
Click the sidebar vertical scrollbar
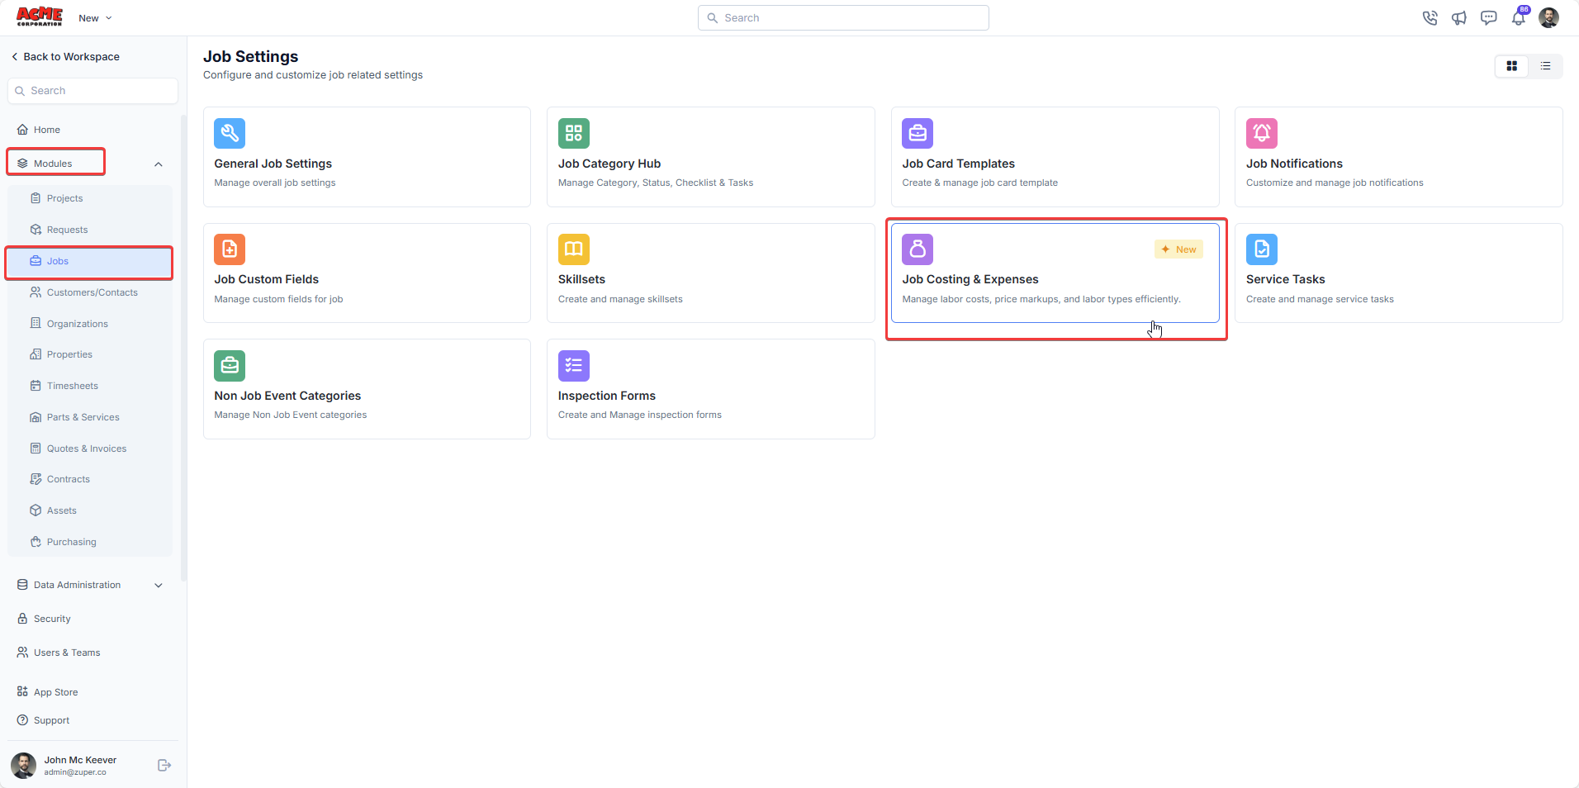click(x=183, y=347)
